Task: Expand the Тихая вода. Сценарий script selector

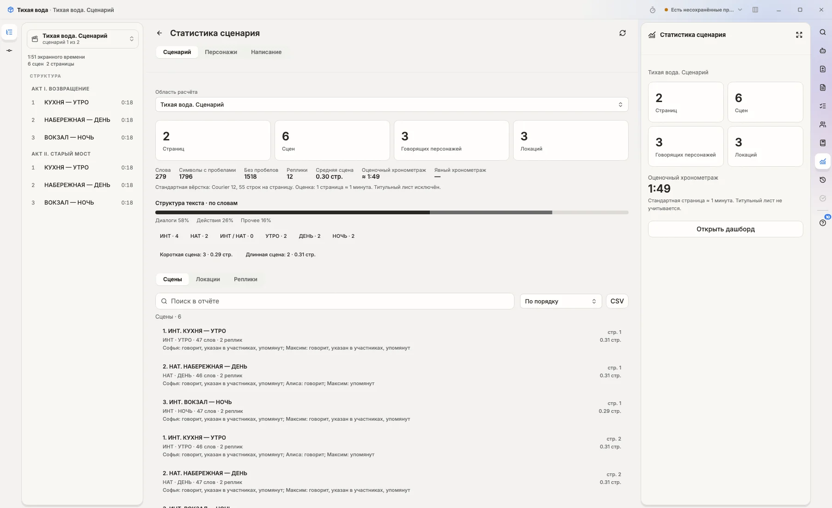Action: click(83, 39)
